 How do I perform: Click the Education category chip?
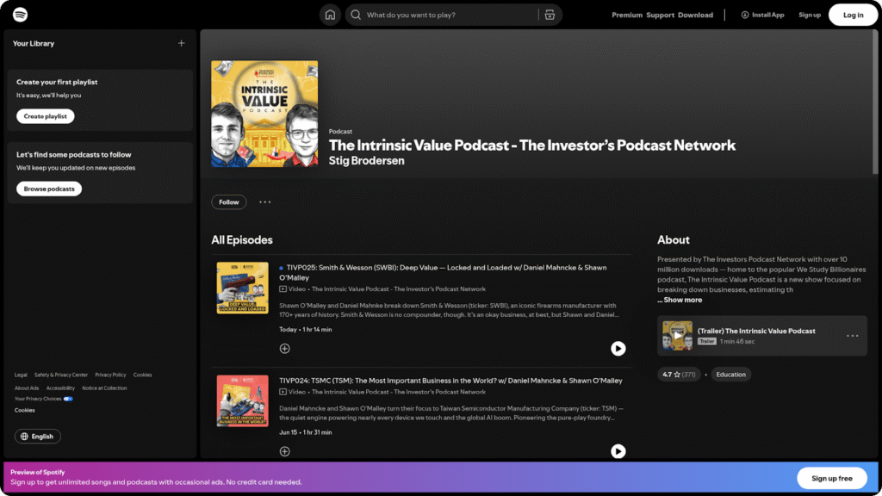pyautogui.click(x=730, y=375)
